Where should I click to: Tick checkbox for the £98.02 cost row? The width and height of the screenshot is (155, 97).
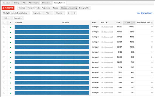[x=4, y=32]
